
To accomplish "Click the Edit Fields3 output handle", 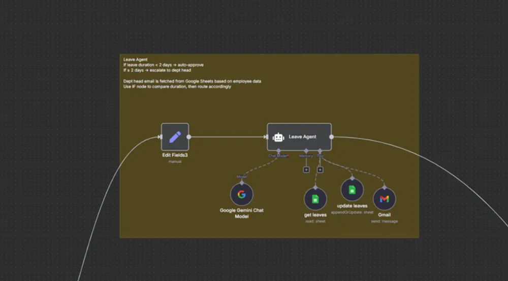I will click(x=189, y=136).
